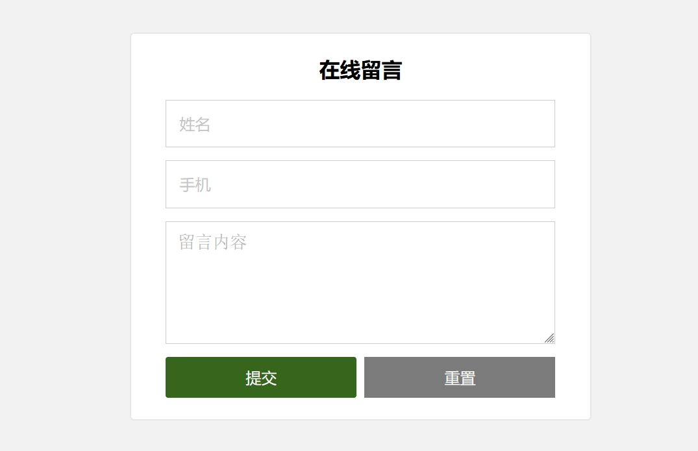Click the 提交 label on green button

[x=261, y=378]
